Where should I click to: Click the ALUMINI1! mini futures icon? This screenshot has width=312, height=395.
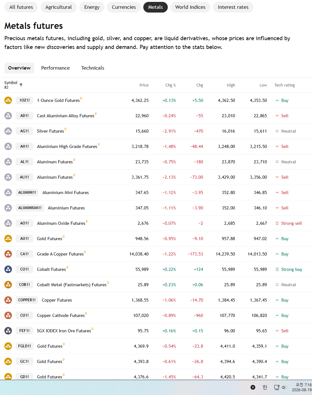pyautogui.click(x=8, y=192)
